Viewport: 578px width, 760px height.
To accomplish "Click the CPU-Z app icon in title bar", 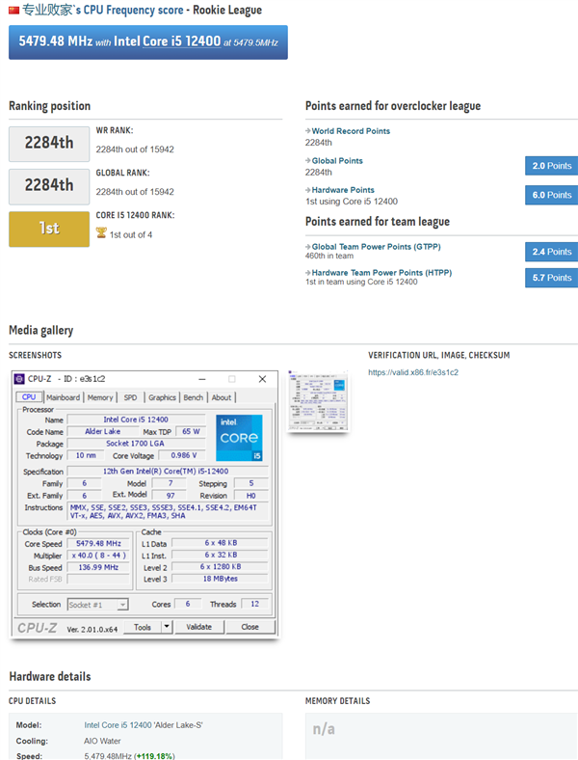I will pyautogui.click(x=19, y=379).
